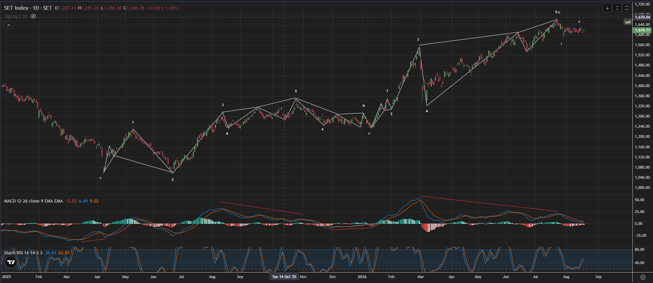The image size is (653, 283).
Task: Select the '5-c' wave label on chart
Action: (x=558, y=12)
